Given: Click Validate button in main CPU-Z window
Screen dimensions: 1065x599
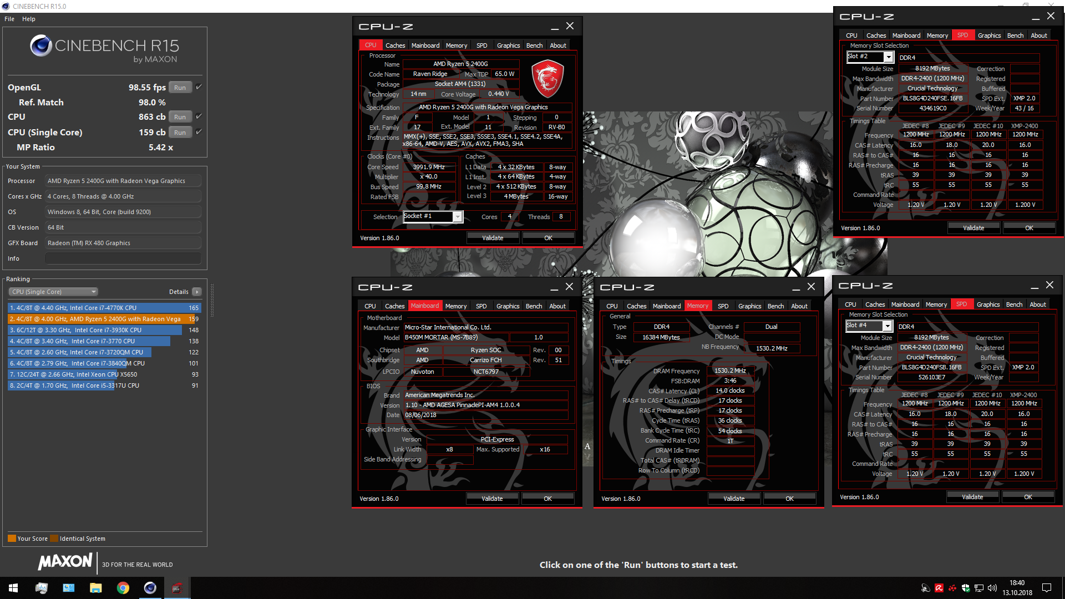Looking at the screenshot, I should coord(491,238).
